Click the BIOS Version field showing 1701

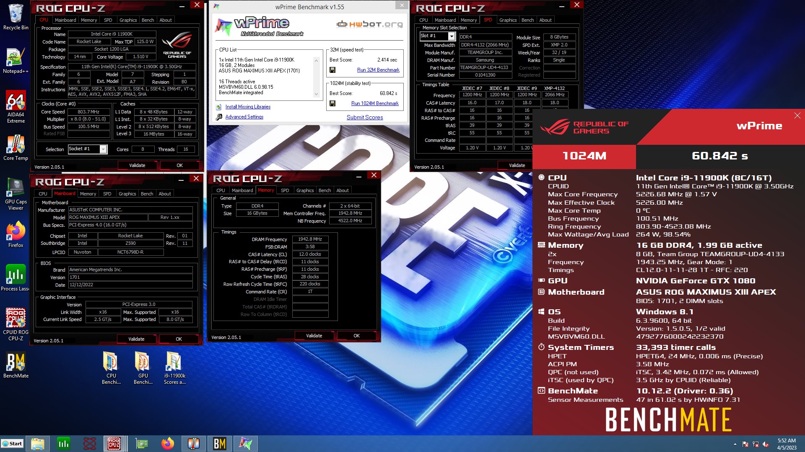tap(130, 277)
